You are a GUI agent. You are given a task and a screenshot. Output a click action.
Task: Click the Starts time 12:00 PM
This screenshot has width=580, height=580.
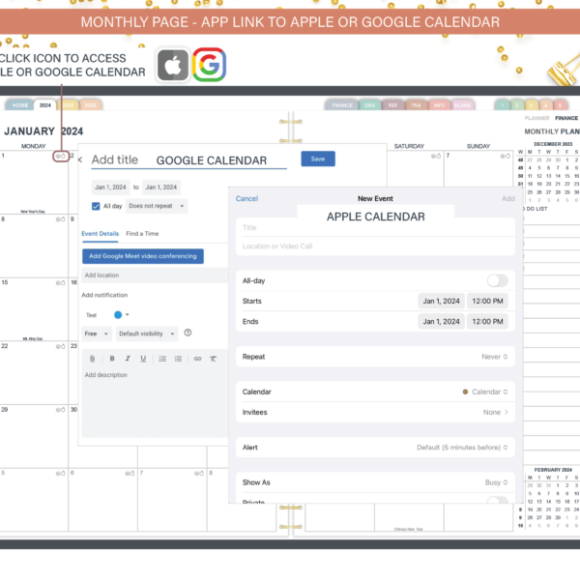point(487,301)
